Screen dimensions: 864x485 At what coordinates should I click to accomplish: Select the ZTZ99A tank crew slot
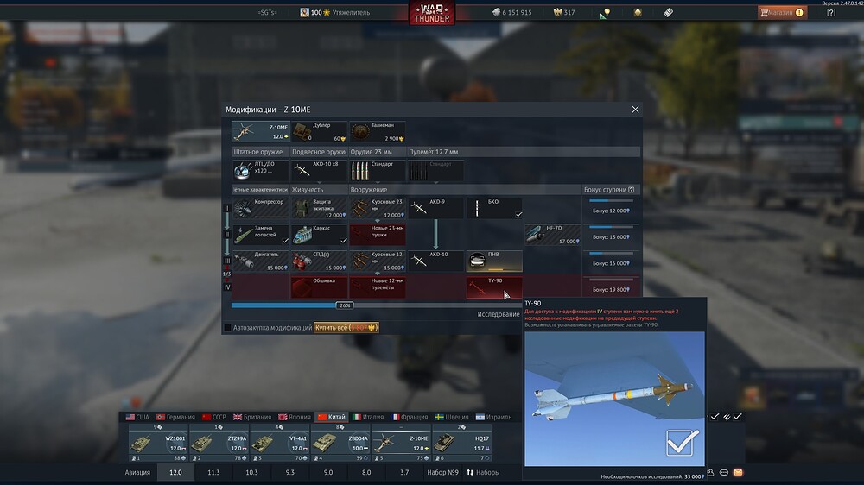tap(219, 443)
